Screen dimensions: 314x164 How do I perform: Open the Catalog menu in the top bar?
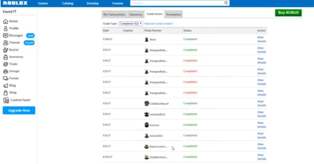click(68, 3)
